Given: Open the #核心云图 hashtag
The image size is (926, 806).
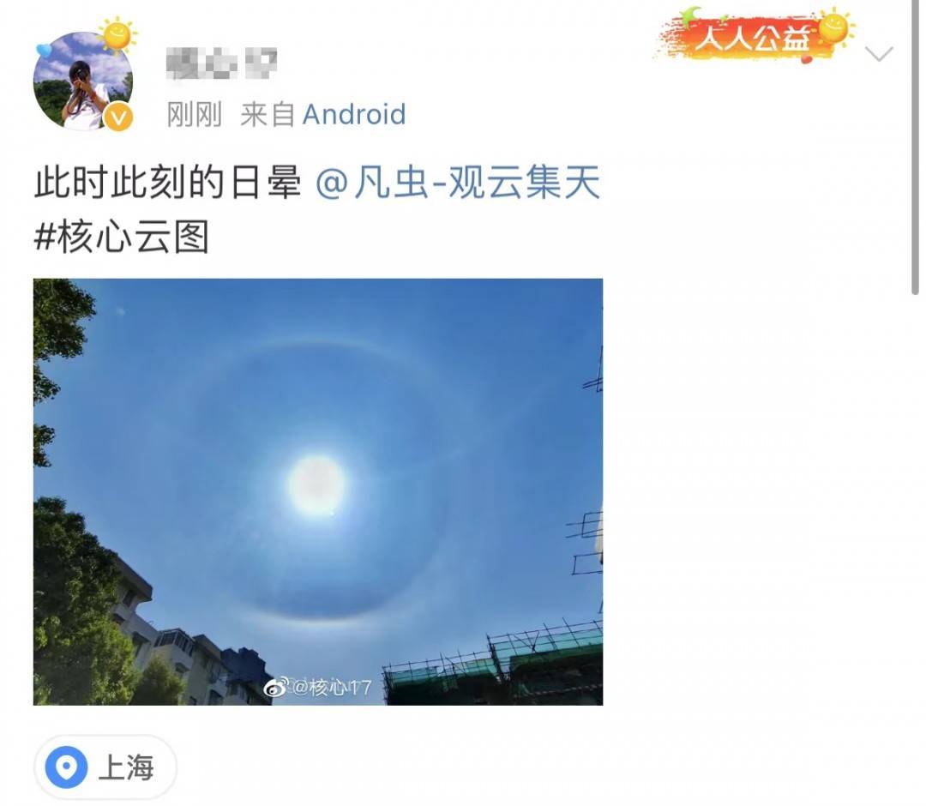Looking at the screenshot, I should 122,237.
